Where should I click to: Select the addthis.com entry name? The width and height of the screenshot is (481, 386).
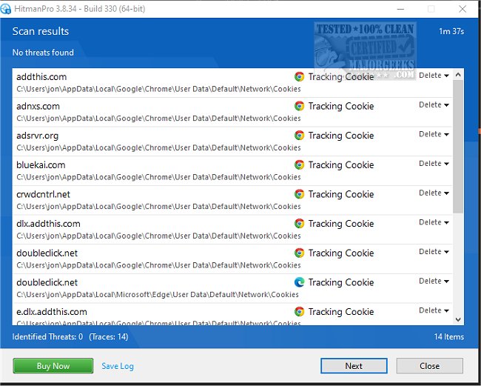(41, 77)
